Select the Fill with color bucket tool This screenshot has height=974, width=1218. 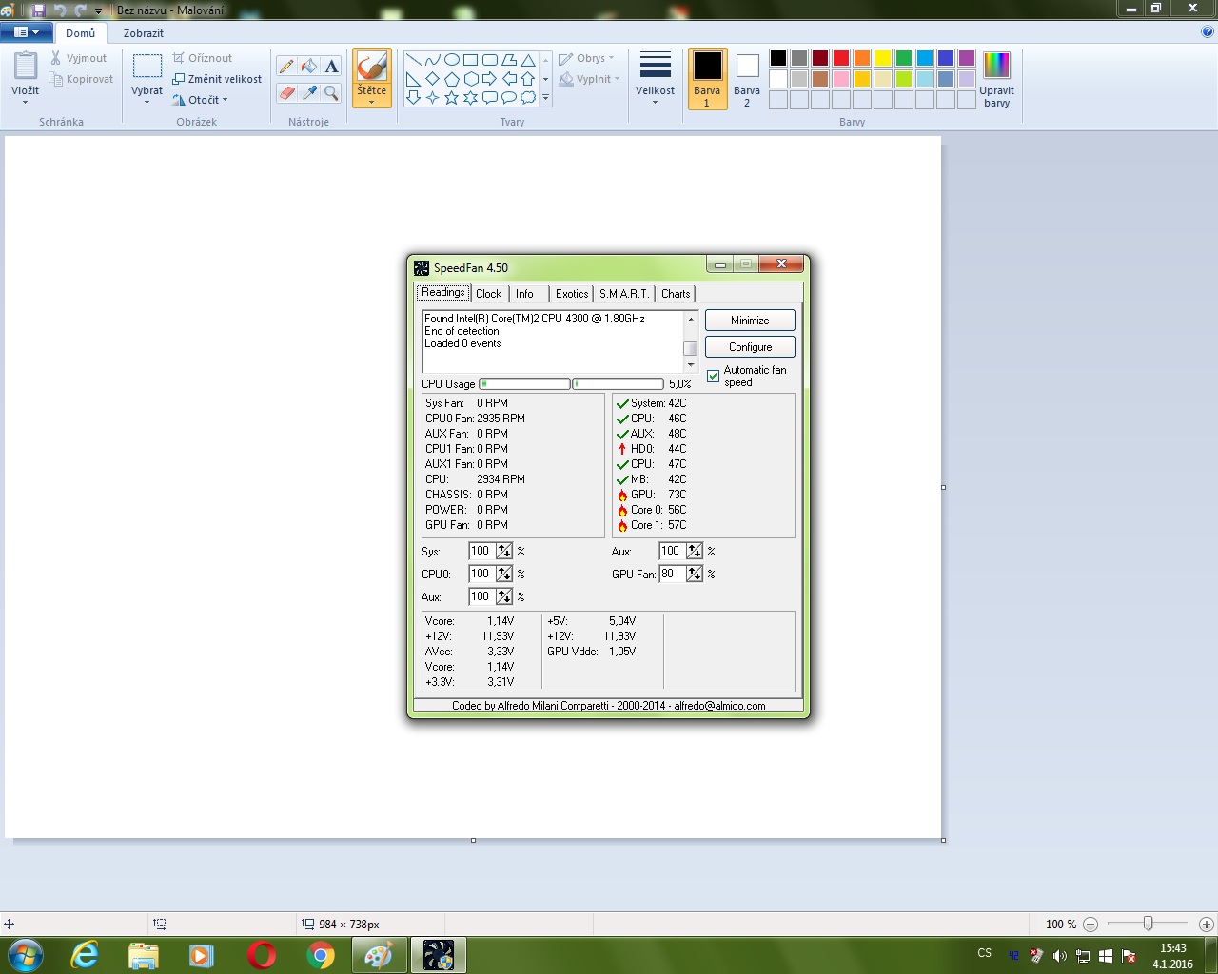tap(309, 66)
